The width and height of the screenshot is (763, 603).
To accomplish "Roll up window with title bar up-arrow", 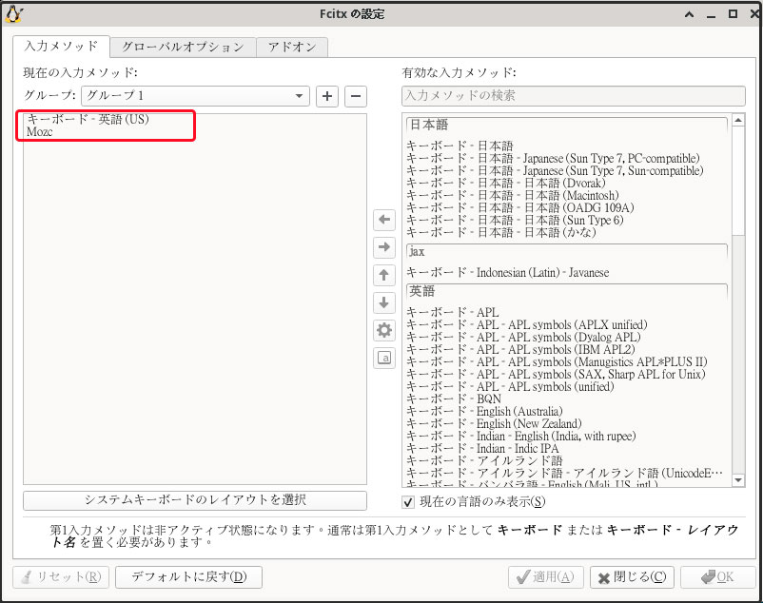I will 689,14.
